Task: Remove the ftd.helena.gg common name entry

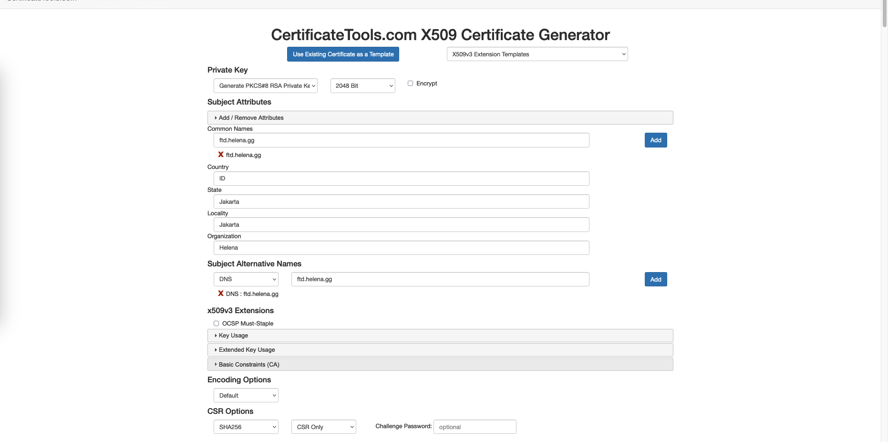Action: [220, 155]
